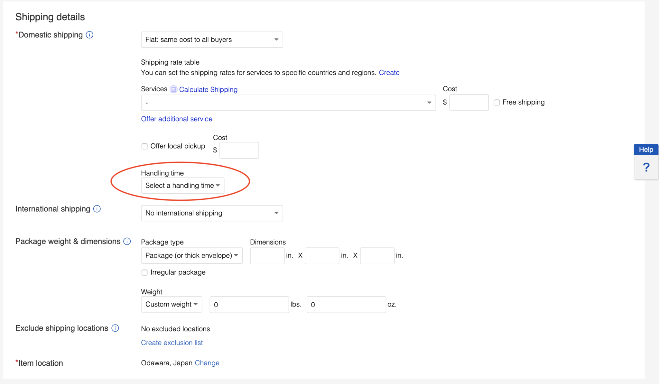Click the blue question mark help icon

point(646,167)
